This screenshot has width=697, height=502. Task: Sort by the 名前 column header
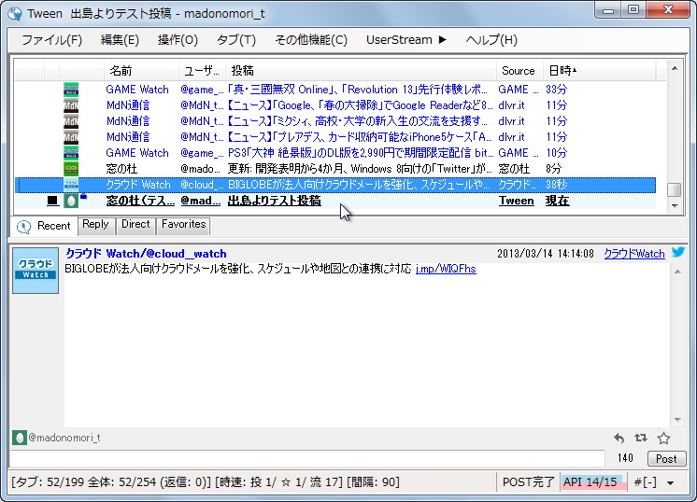point(141,71)
